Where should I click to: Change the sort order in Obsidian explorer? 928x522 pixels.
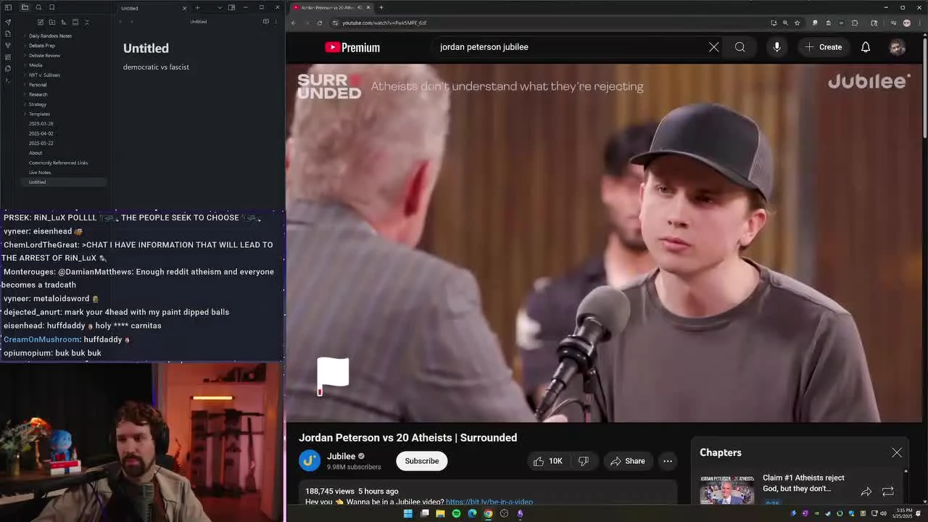point(64,22)
